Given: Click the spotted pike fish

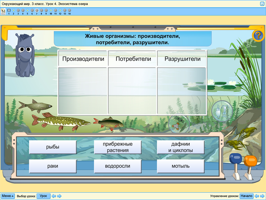Looking at the screenshot, I should coord(61,121).
